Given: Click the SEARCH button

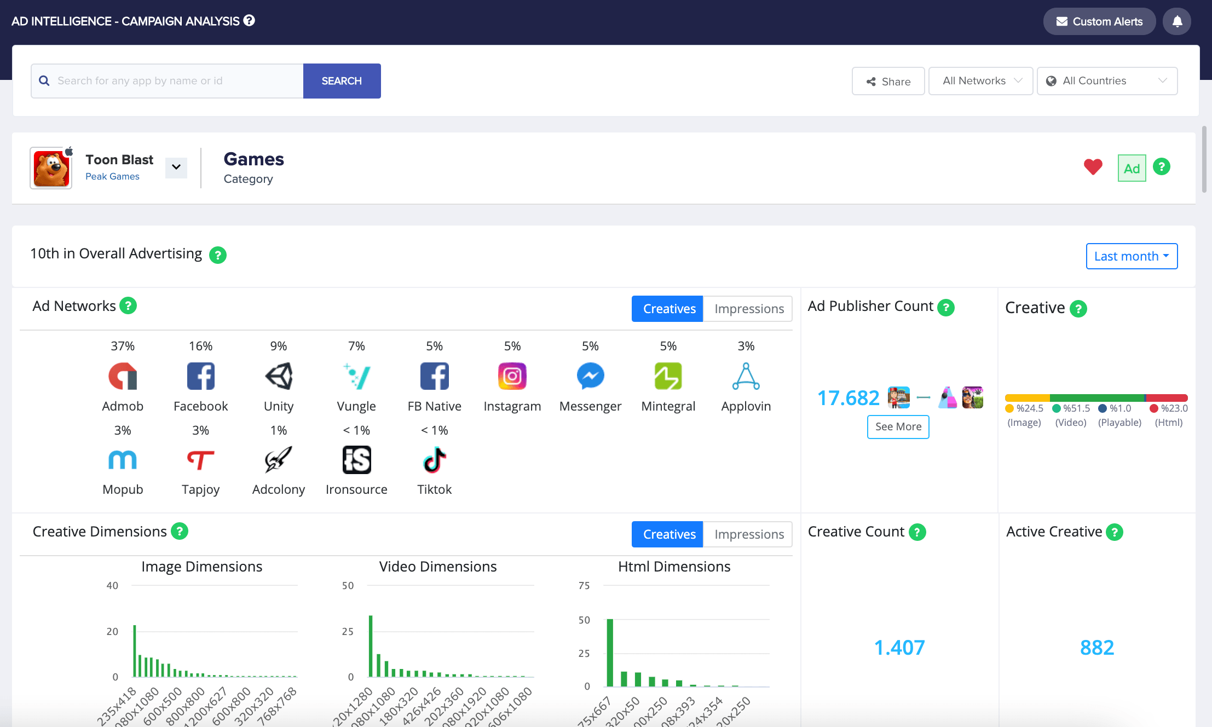Looking at the screenshot, I should pos(342,81).
